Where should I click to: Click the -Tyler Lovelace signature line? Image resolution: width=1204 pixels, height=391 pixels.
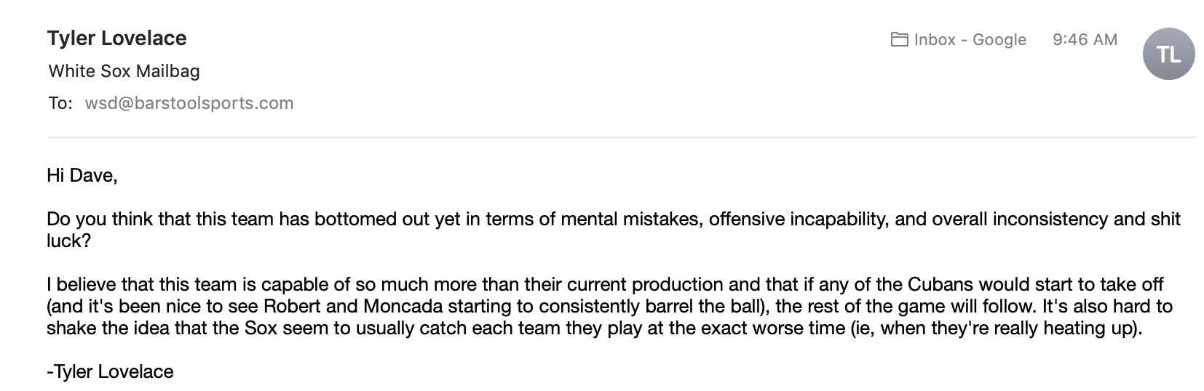coord(110,372)
